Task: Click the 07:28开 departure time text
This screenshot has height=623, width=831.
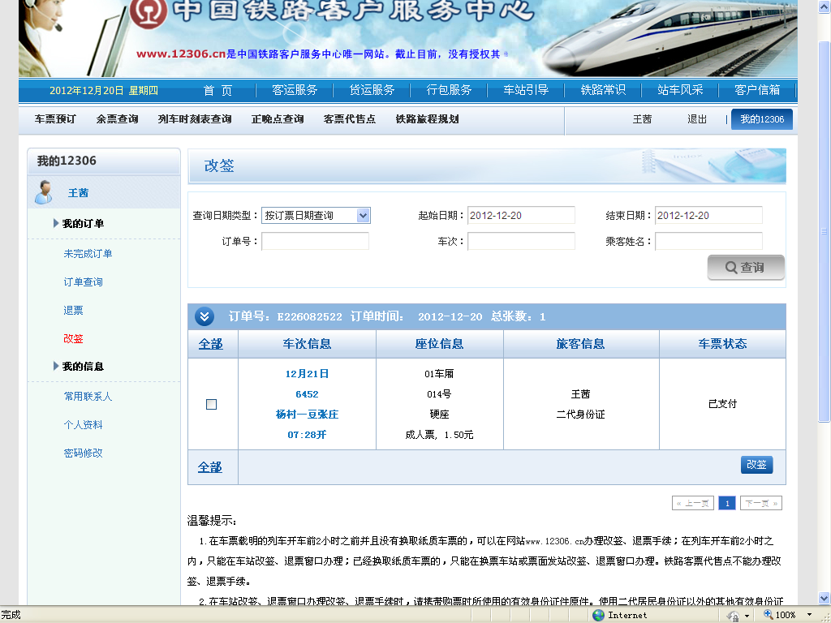Action: pyautogui.click(x=307, y=435)
